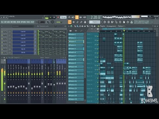Open the Pattern 3 selector dropdown
Screen dimensions: 159x119
(95, 22)
